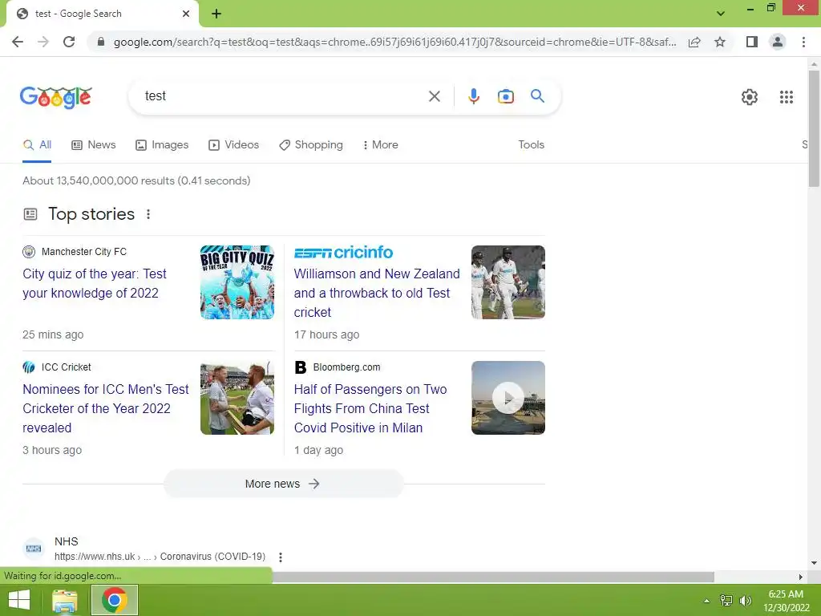The height and width of the screenshot is (616, 821).
Task: Reload the page with refresh icon
Action: point(69,42)
